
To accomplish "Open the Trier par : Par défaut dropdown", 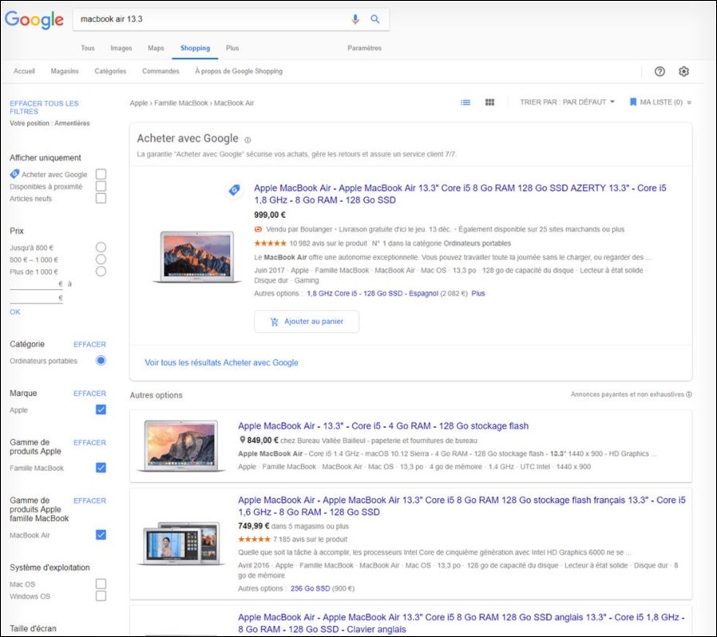I will click(x=567, y=102).
